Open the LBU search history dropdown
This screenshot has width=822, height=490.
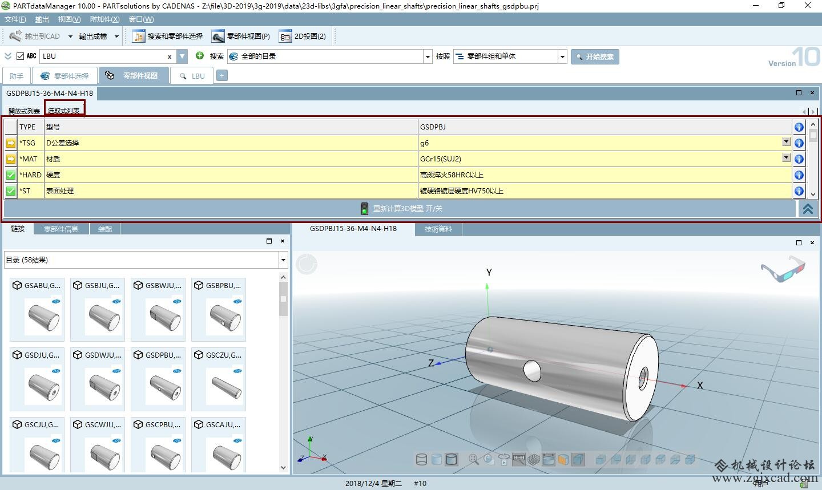pyautogui.click(x=182, y=56)
